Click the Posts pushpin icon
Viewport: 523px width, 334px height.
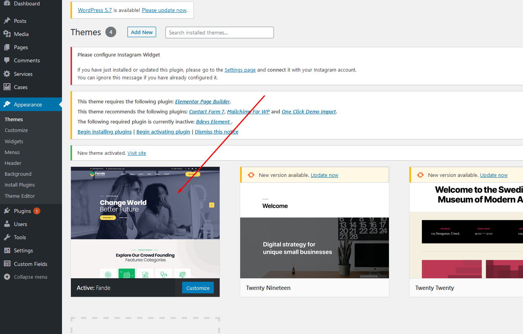tap(7, 21)
